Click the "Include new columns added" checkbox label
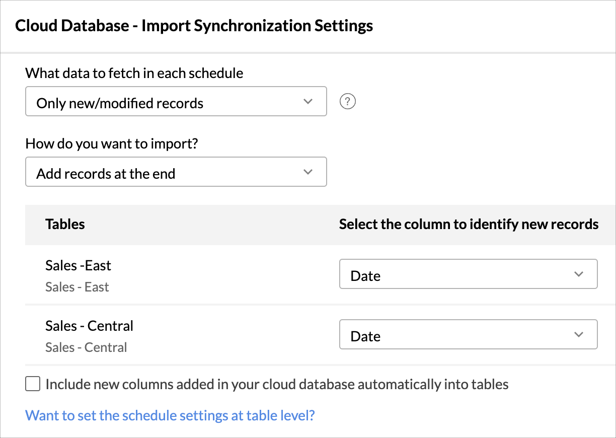This screenshot has width=616, height=438. (277, 385)
